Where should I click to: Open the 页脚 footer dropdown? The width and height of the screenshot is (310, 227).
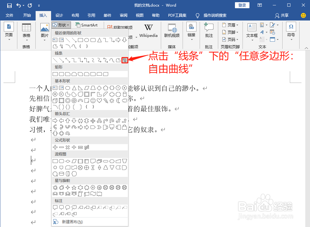point(230,32)
